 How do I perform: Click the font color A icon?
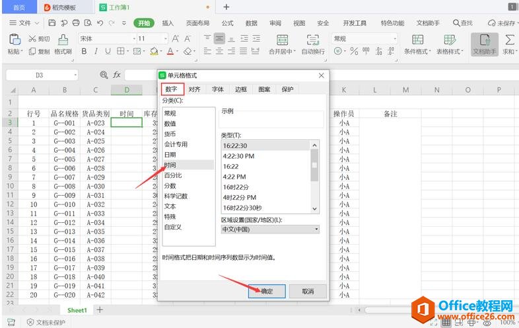point(170,52)
